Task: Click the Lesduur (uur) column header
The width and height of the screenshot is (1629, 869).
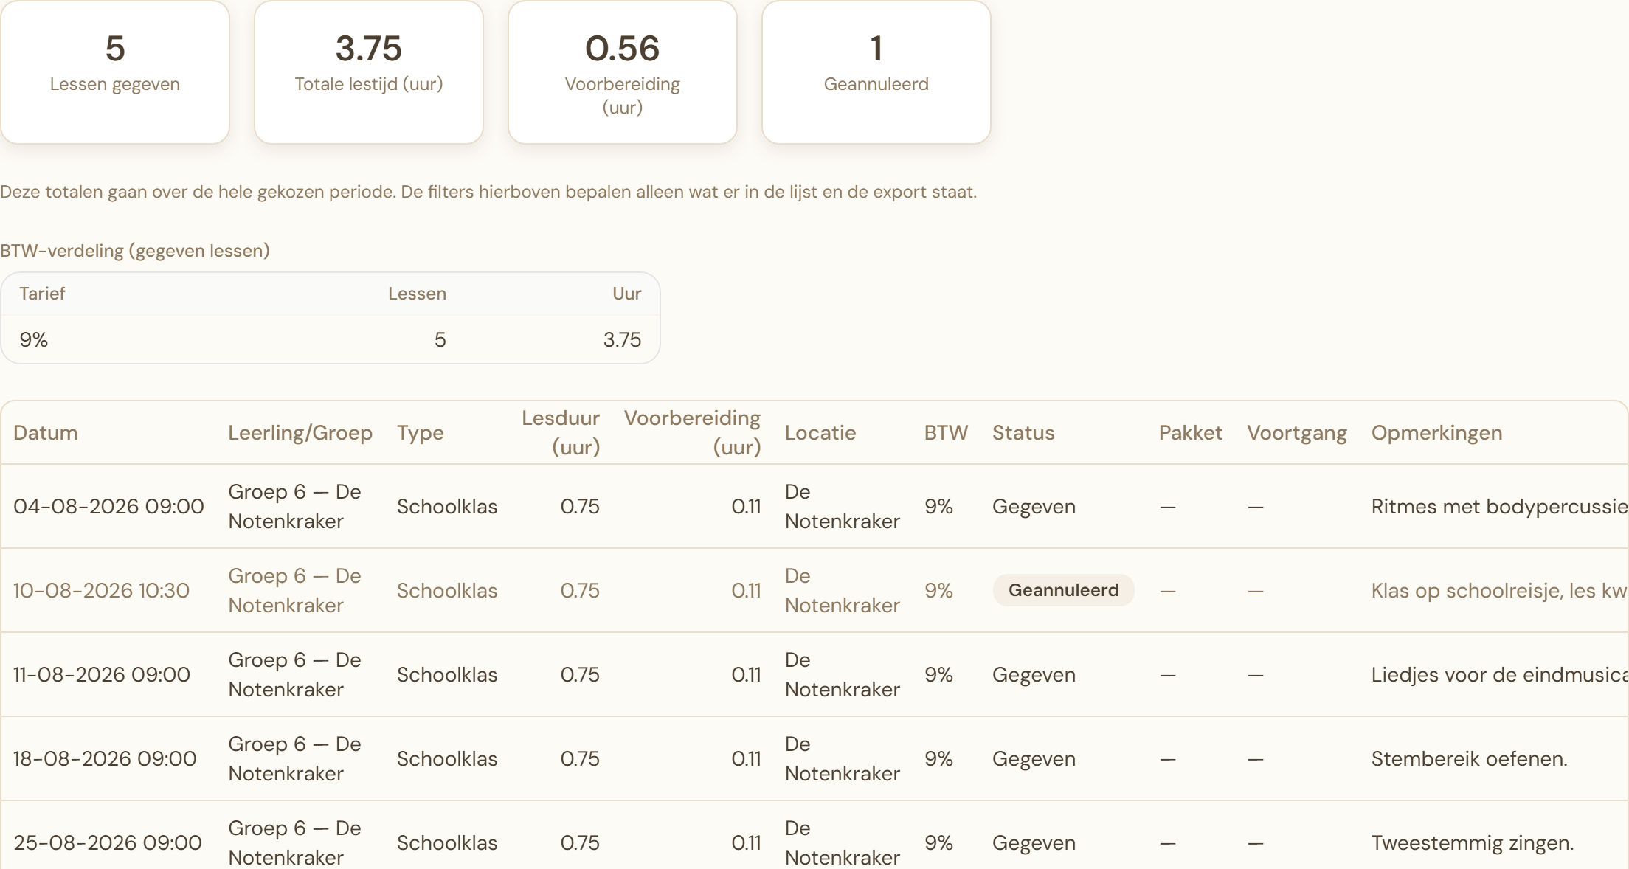Action: (x=561, y=433)
